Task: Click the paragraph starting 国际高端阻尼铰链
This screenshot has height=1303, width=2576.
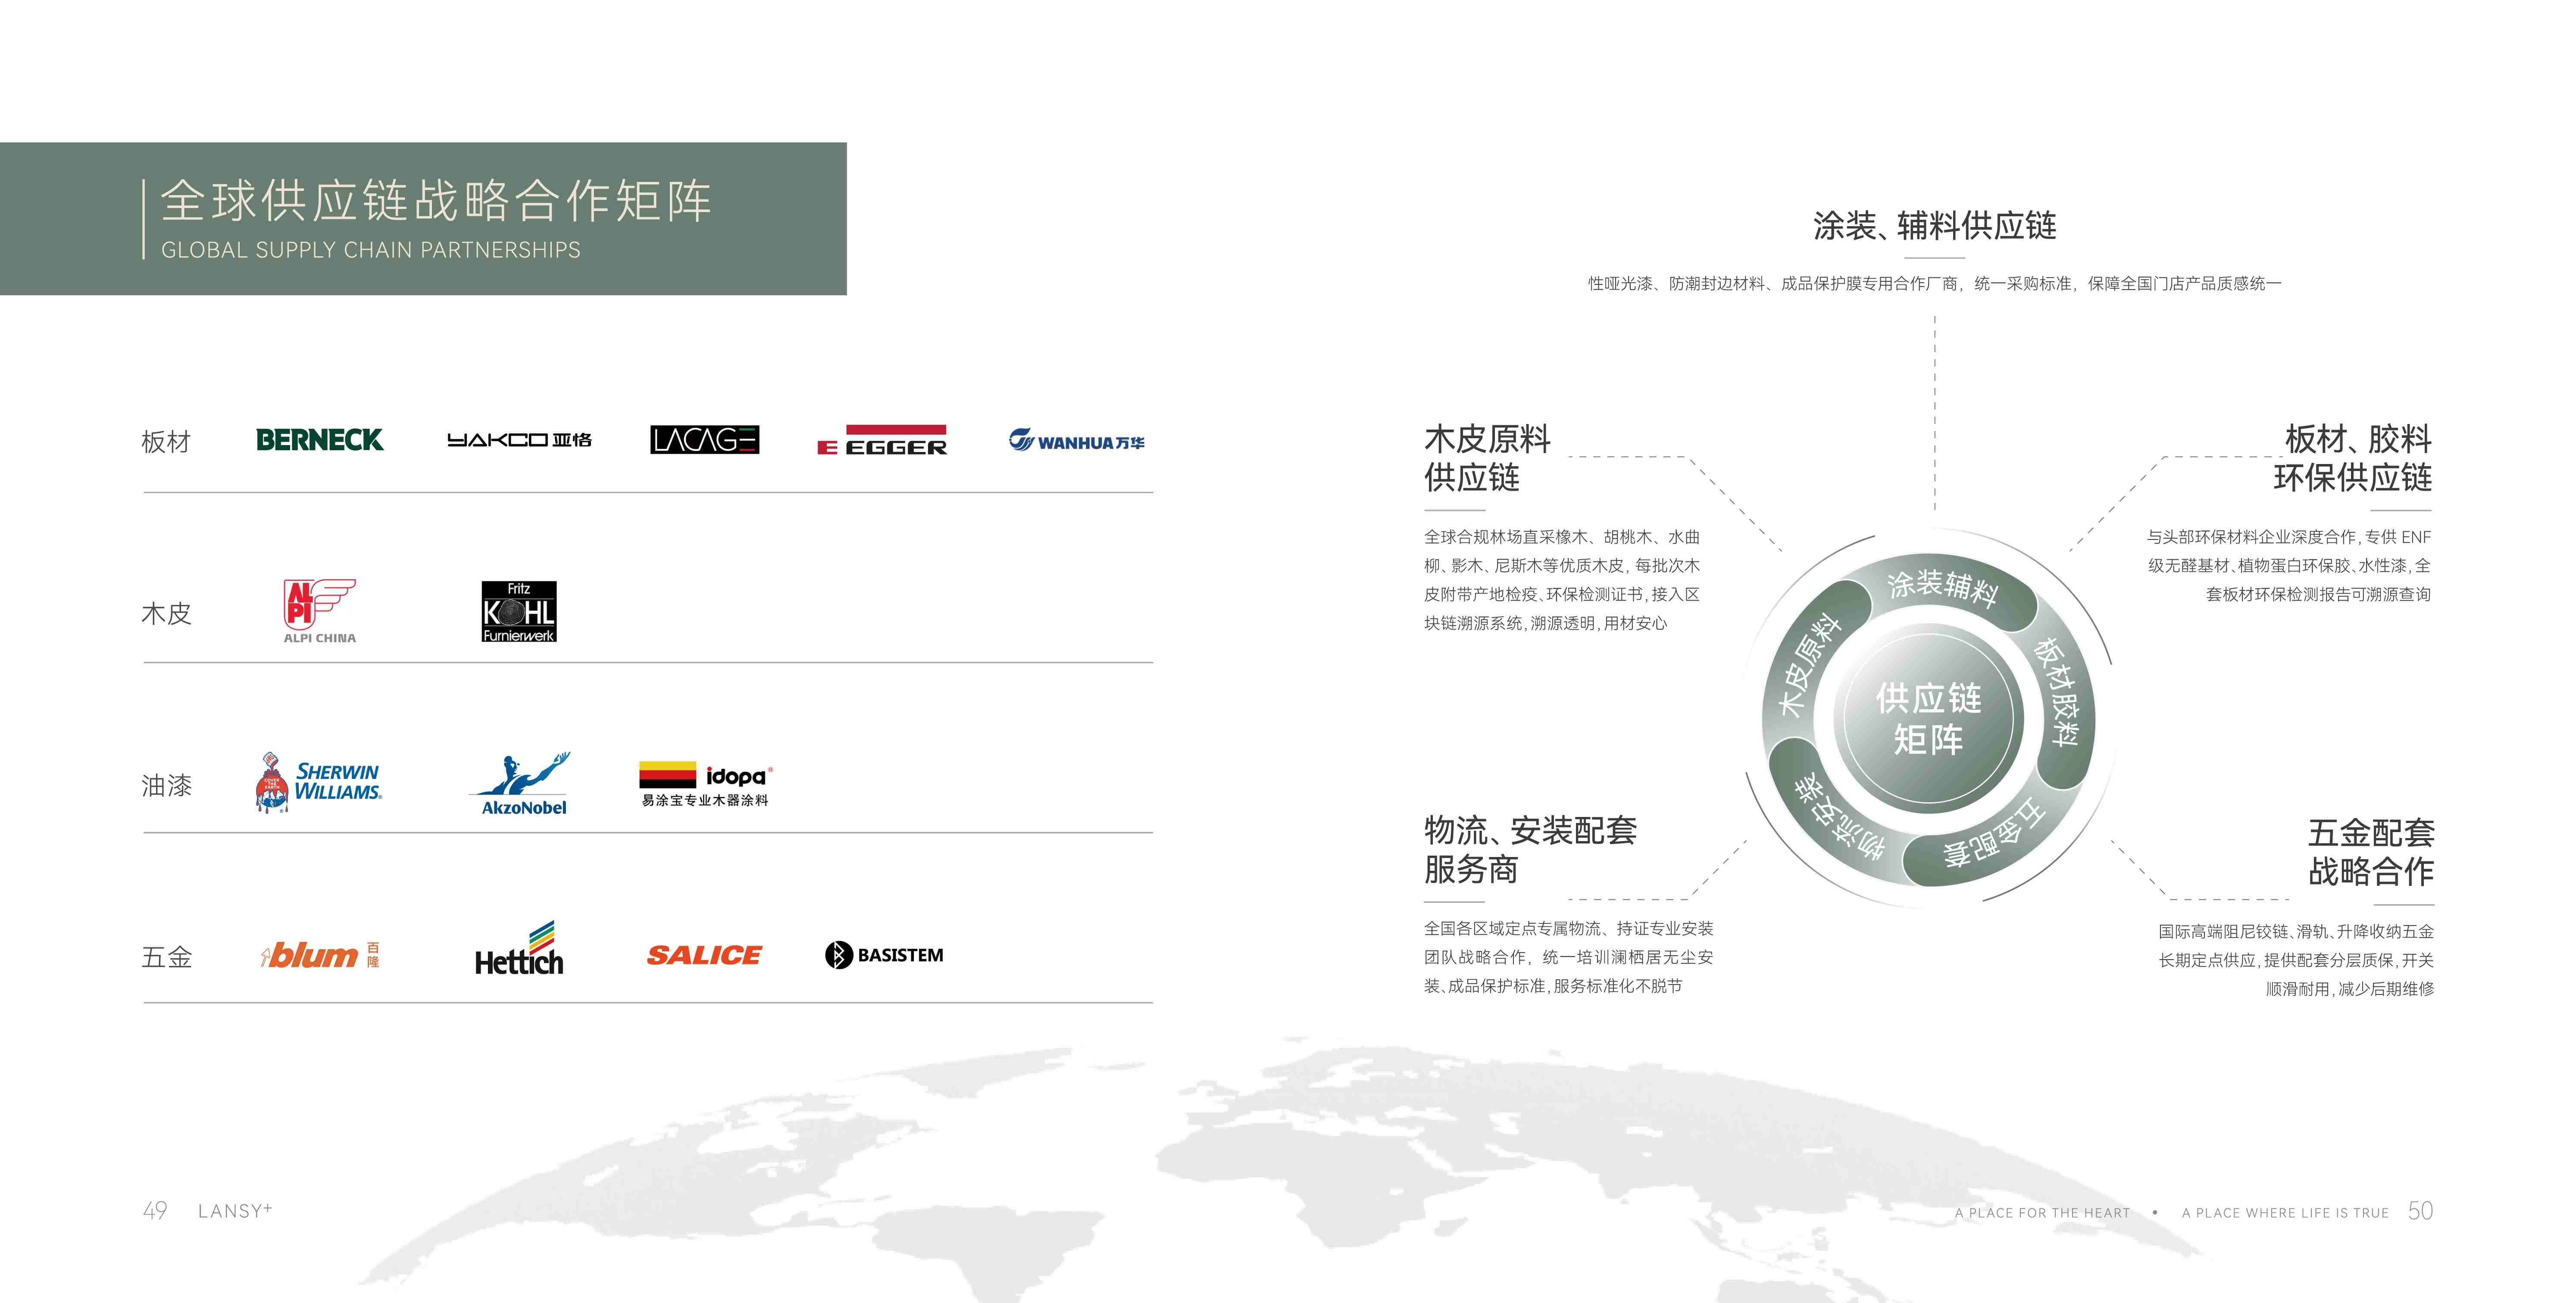Action: (2296, 960)
